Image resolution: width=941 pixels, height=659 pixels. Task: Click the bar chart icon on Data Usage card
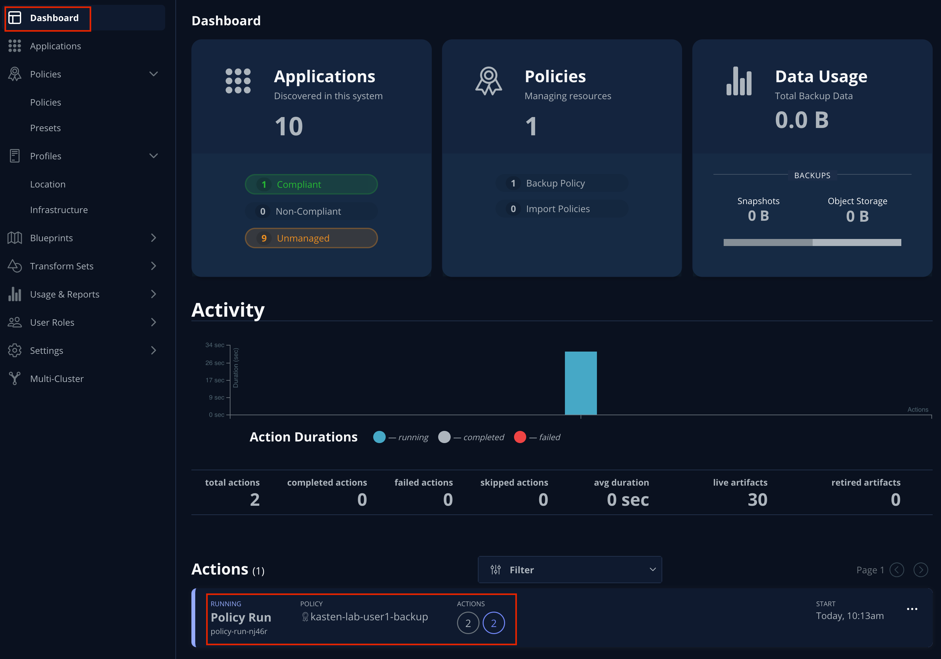739,81
